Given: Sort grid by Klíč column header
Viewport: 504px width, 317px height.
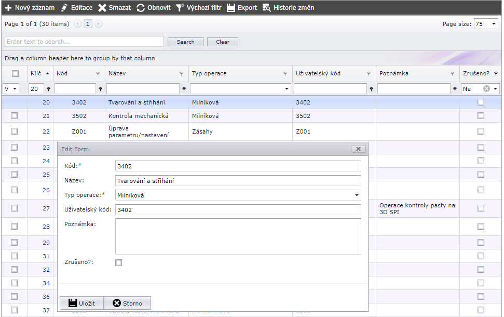Looking at the screenshot, I should pyautogui.click(x=36, y=73).
